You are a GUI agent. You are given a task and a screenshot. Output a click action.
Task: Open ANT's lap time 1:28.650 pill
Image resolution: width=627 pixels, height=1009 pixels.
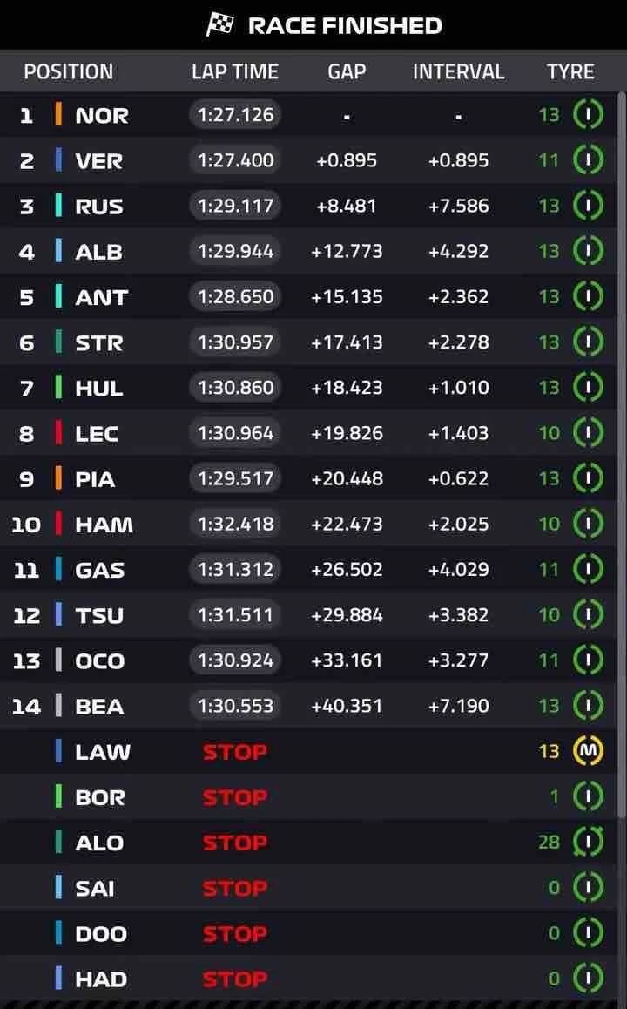(x=235, y=296)
